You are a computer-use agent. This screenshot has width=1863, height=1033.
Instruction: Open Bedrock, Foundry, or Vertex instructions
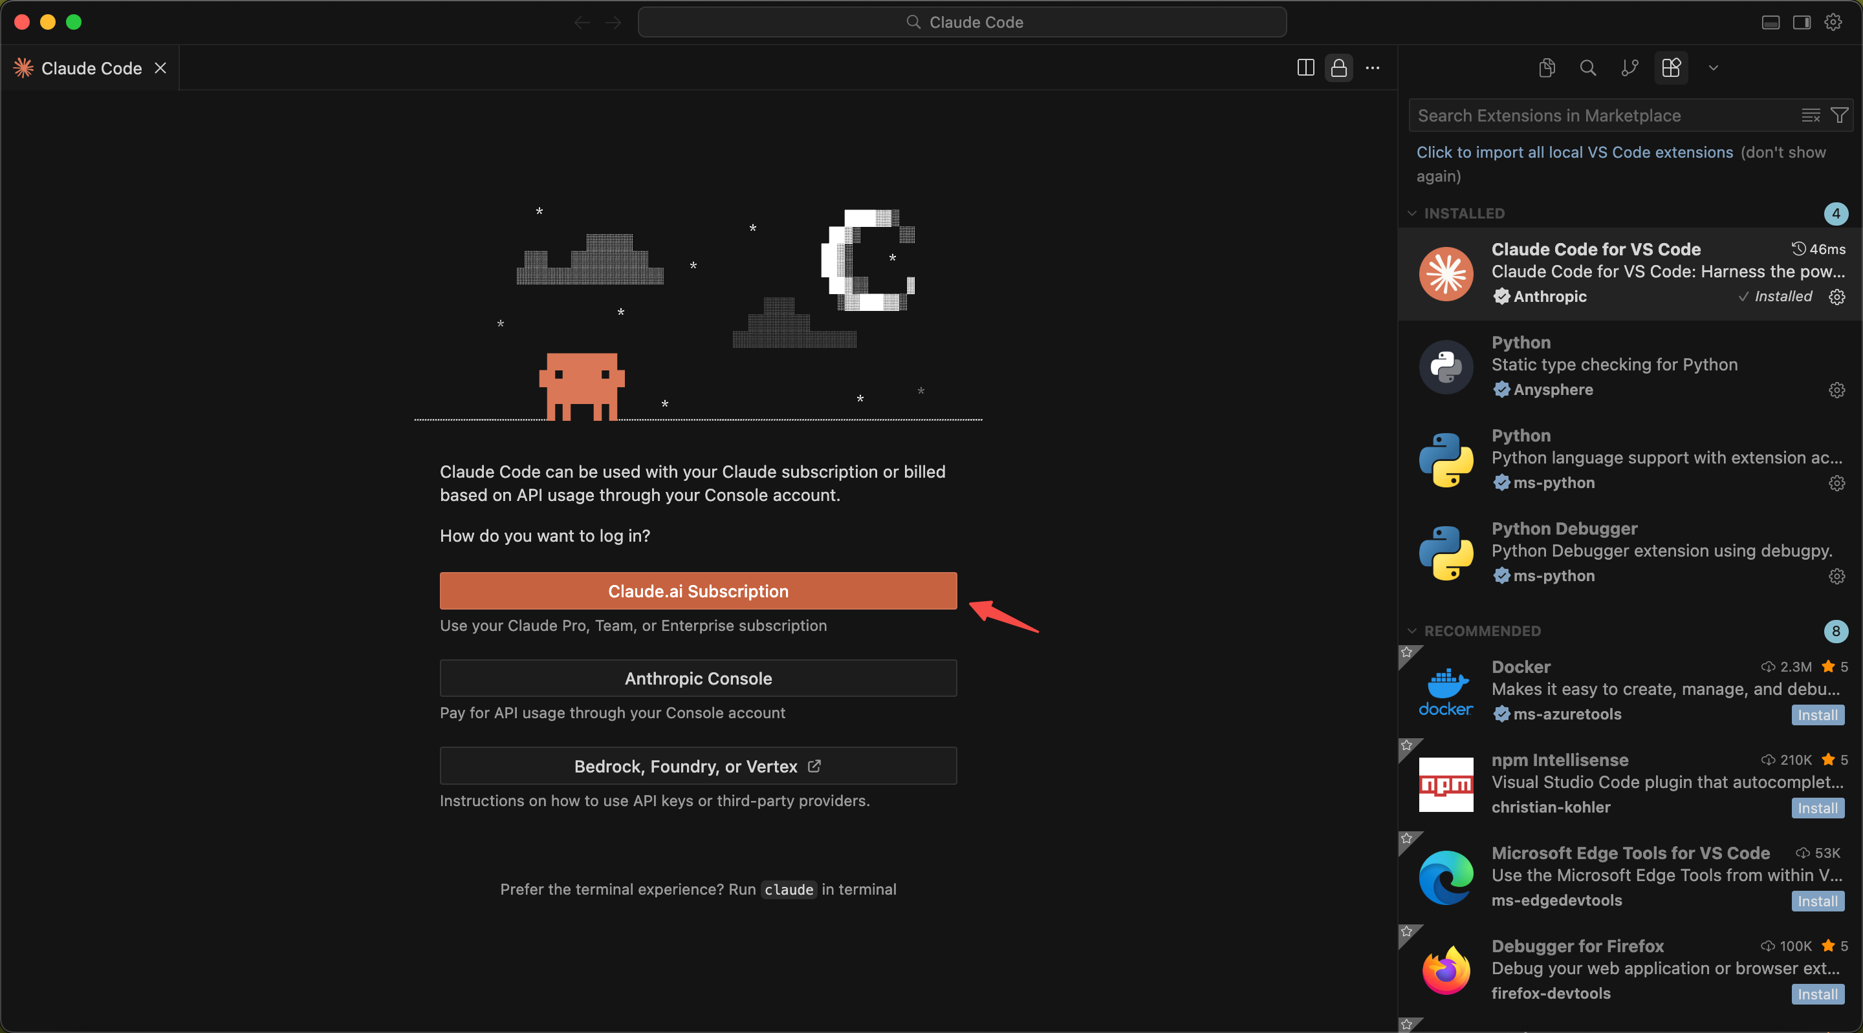point(698,766)
